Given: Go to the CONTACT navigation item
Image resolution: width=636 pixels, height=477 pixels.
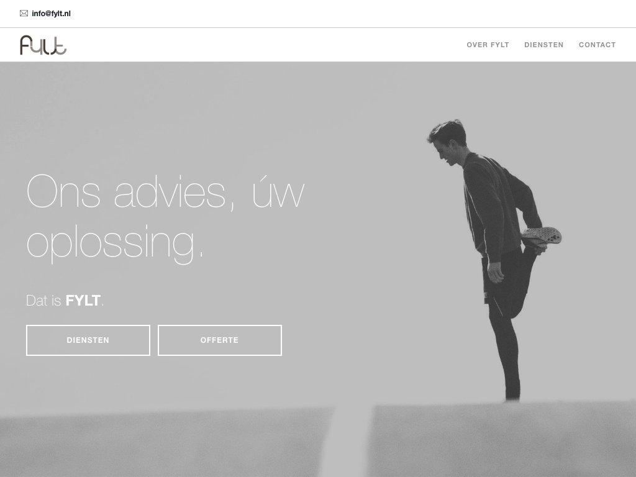Looking at the screenshot, I should (597, 45).
